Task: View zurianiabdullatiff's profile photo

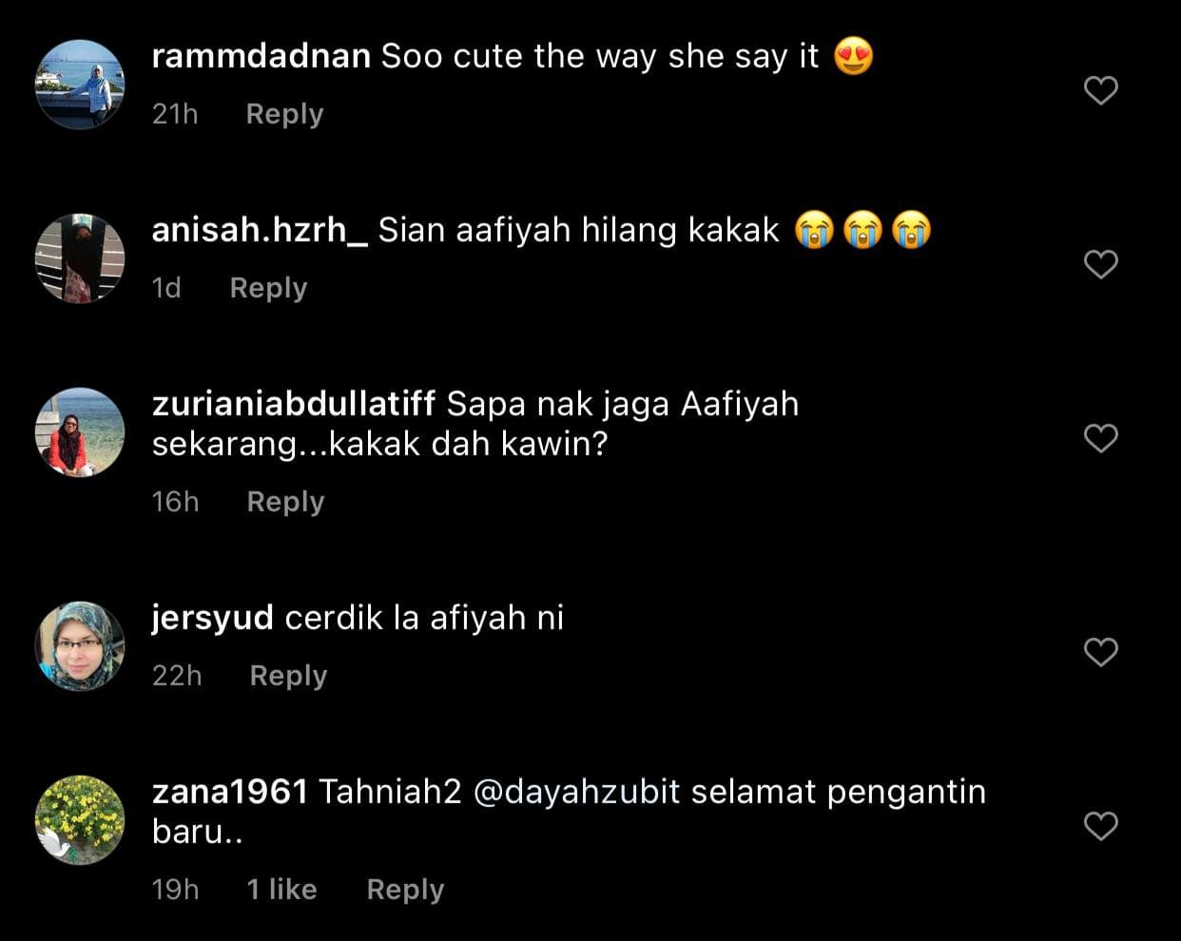Action: [x=80, y=432]
